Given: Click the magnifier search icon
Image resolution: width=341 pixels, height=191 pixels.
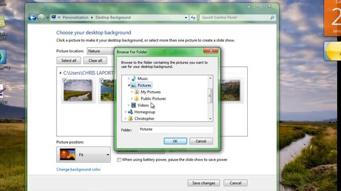Looking at the screenshot, I should coord(272,18).
